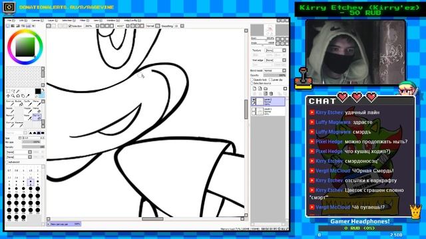Toggle the color mixer panel icon

pyautogui.click(x=23, y=26)
